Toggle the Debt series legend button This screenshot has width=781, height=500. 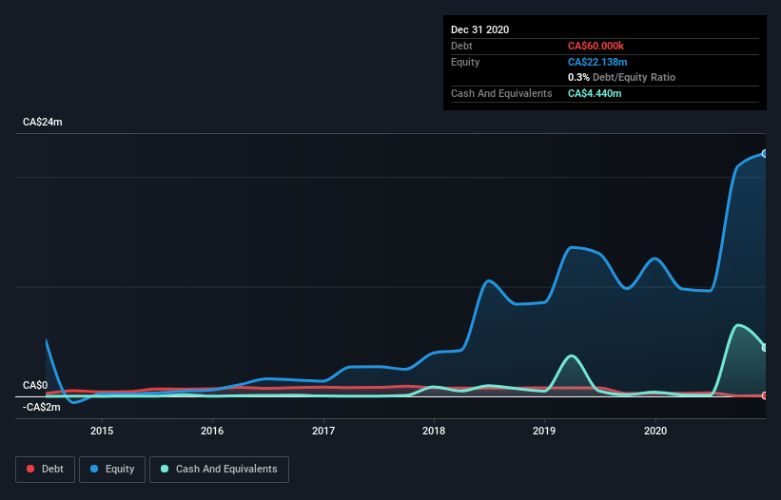pos(45,470)
